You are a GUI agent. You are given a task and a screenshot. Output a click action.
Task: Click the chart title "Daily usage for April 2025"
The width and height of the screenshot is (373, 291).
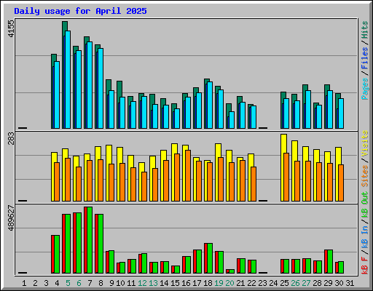pyautogui.click(x=80, y=11)
